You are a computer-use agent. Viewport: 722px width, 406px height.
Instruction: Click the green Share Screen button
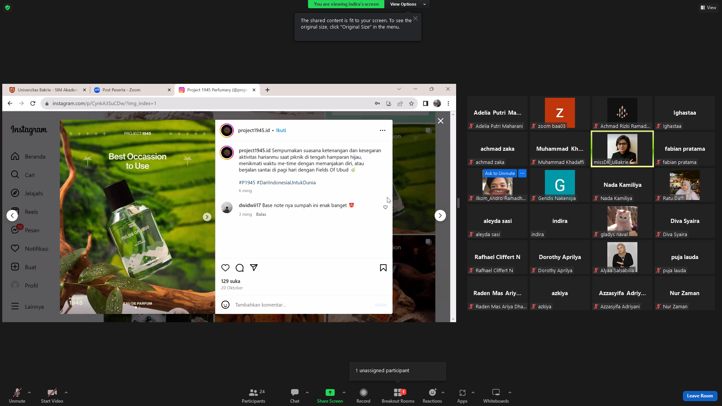pyautogui.click(x=330, y=395)
